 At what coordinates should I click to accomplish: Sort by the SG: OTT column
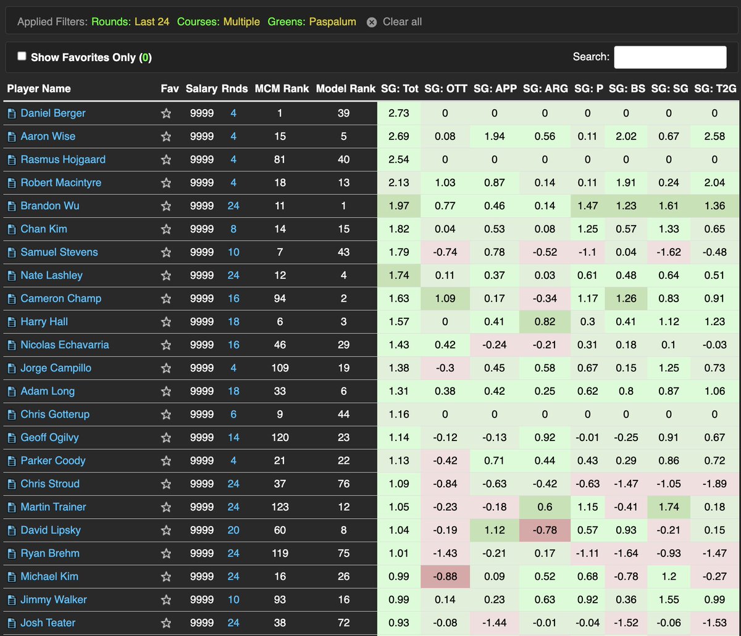tap(446, 89)
